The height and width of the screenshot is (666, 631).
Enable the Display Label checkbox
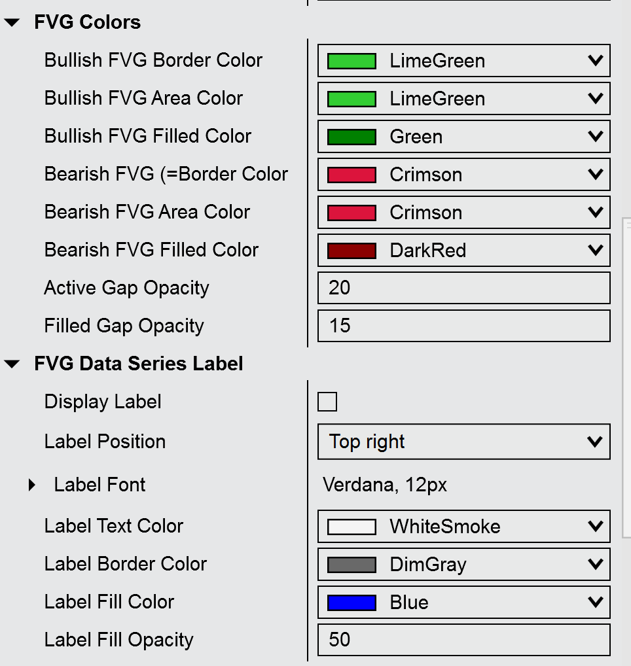click(x=327, y=402)
